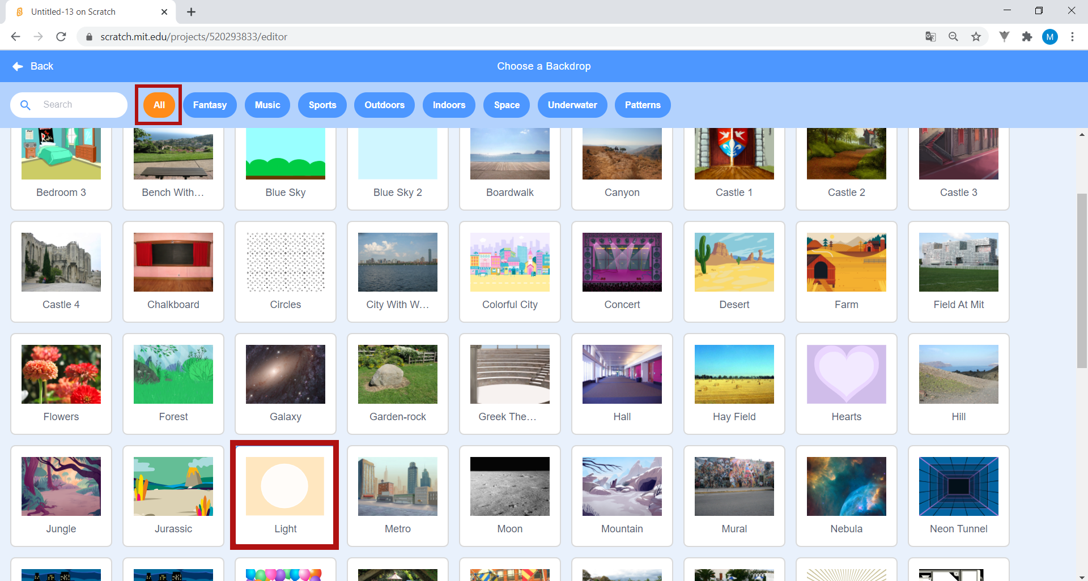Click the translate page icon

(930, 37)
